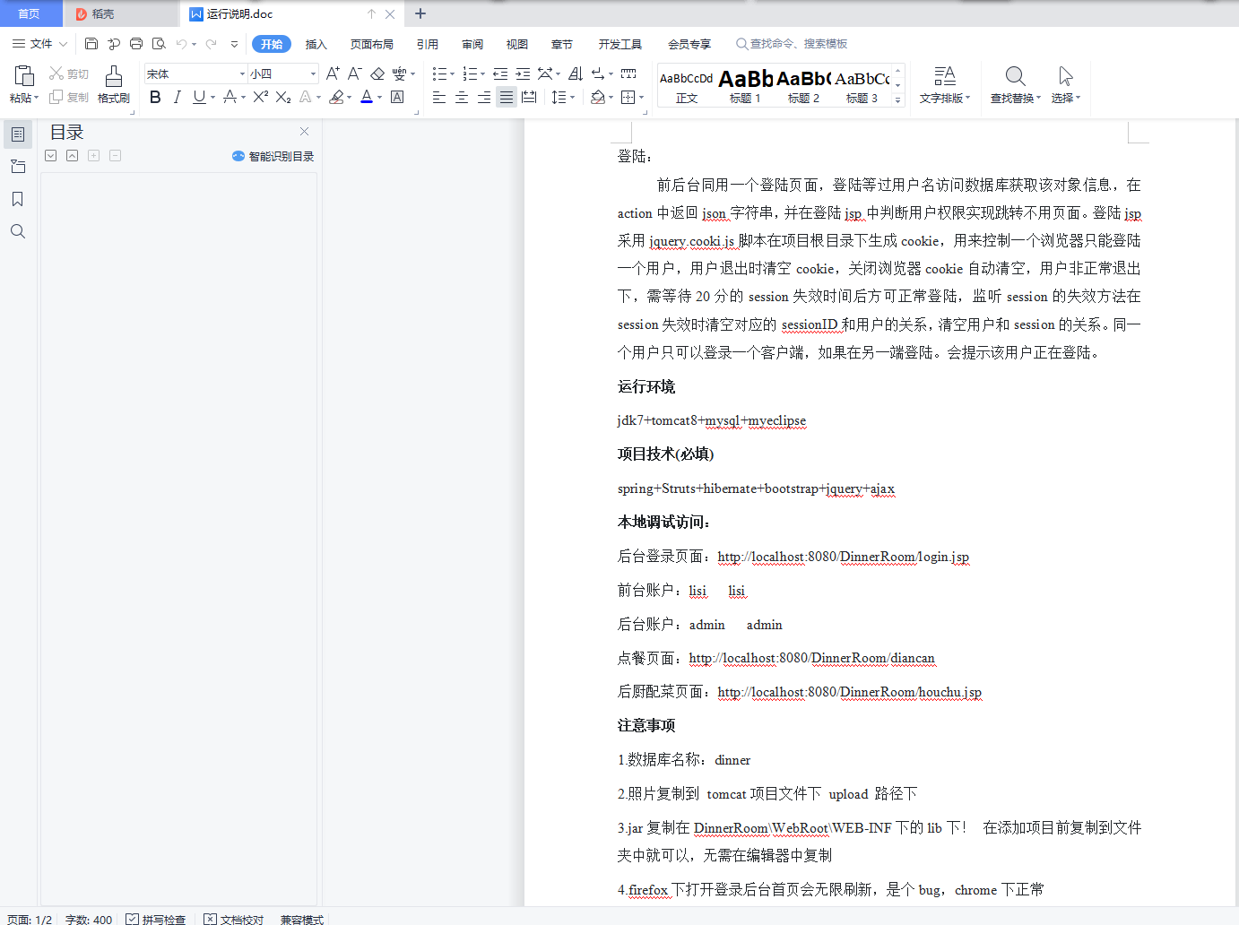
Task: Apply the text highlight color
Action: tap(336, 97)
